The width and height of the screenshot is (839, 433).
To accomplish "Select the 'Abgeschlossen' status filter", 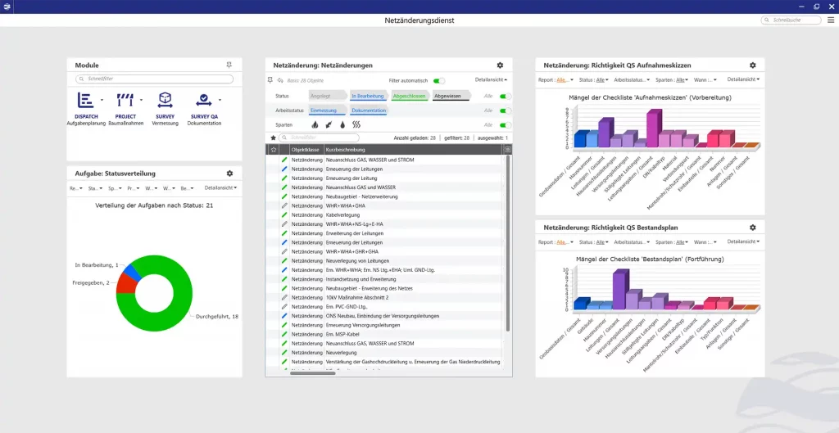I will 409,96.
